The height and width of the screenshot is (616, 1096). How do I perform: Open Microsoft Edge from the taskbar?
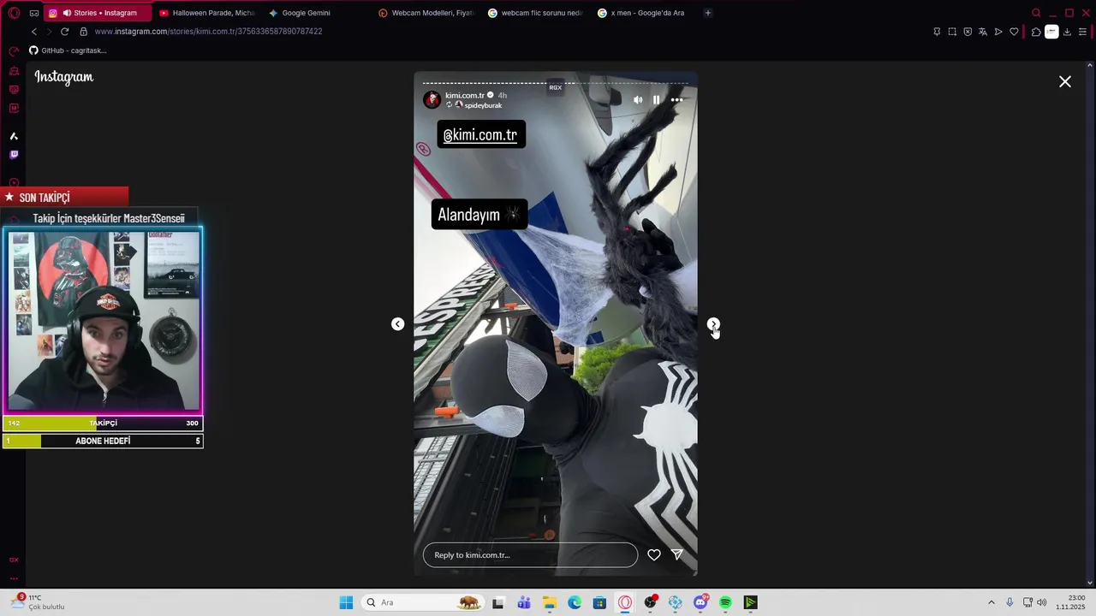point(575,602)
